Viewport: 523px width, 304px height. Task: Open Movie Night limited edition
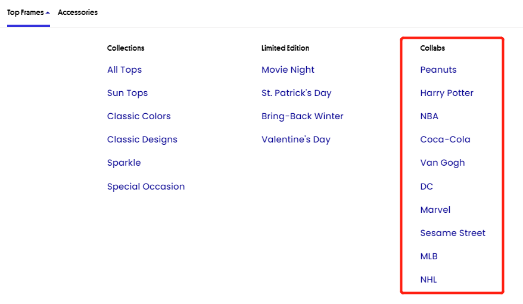point(288,70)
